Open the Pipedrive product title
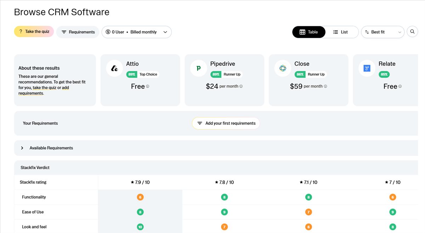425x233 pixels. click(223, 64)
